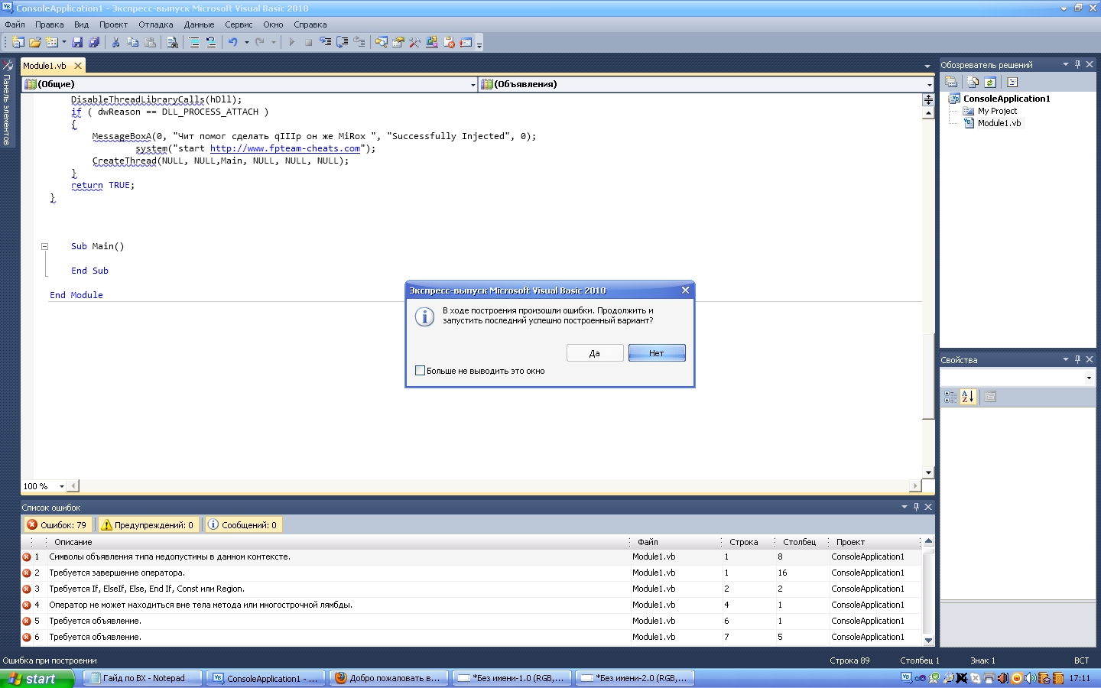Viewport: 1101px width, 688px height.
Task: Sort errors by the Описание column header
Action: click(338, 542)
